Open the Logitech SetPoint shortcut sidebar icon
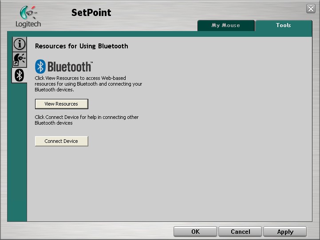The width and height of the screenshot is (320, 240). [20, 59]
